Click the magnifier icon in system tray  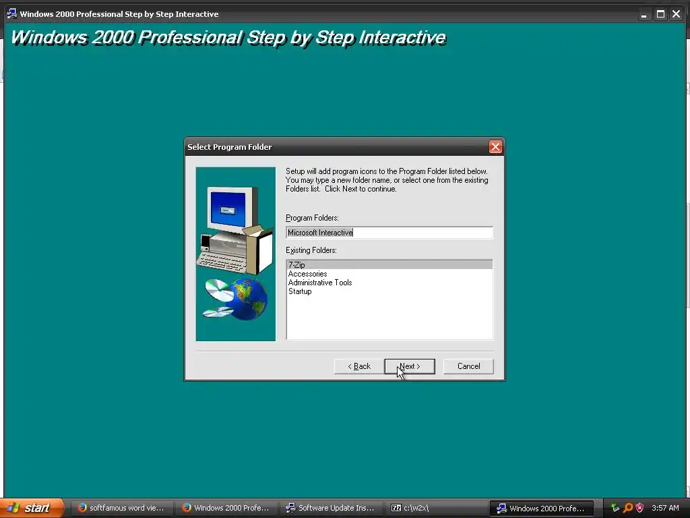tap(628, 508)
